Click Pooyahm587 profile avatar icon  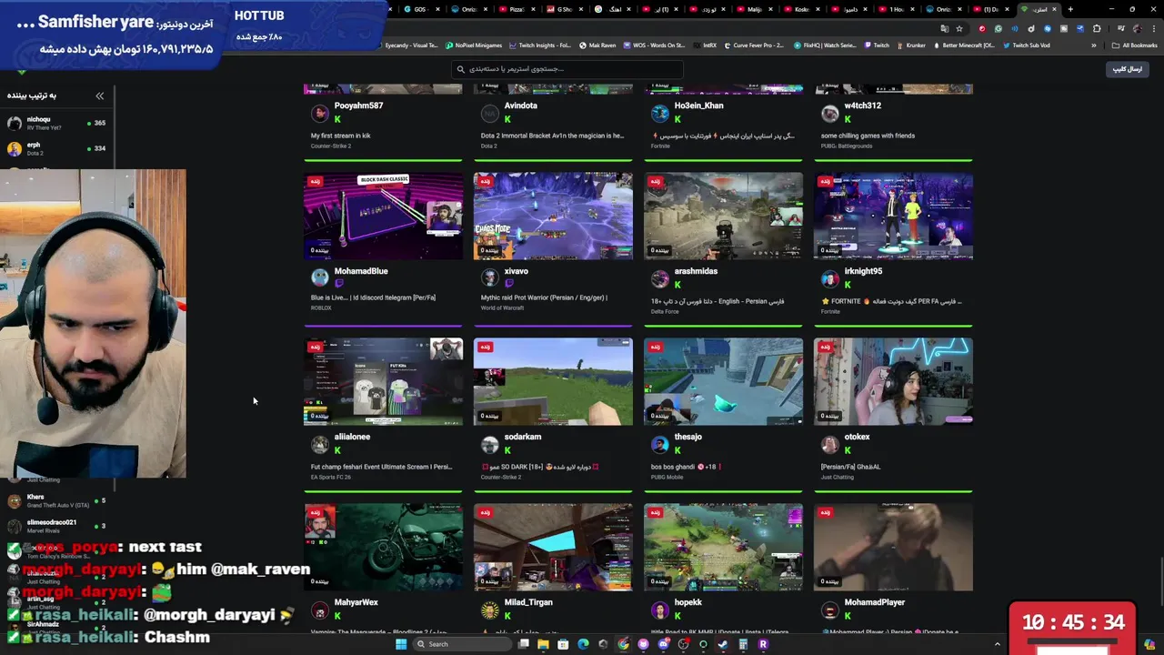(x=319, y=113)
